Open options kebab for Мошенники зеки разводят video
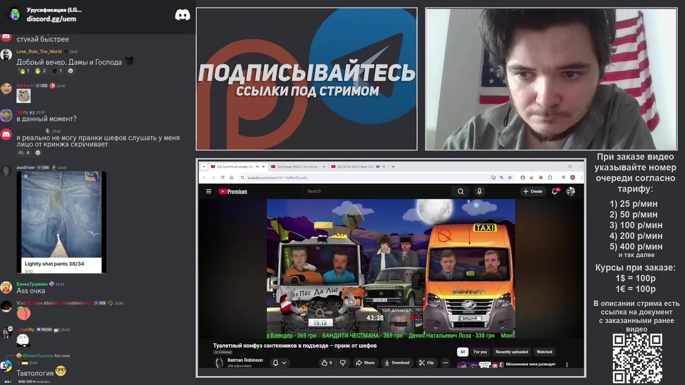The width and height of the screenshot is (685, 385). click(567, 365)
